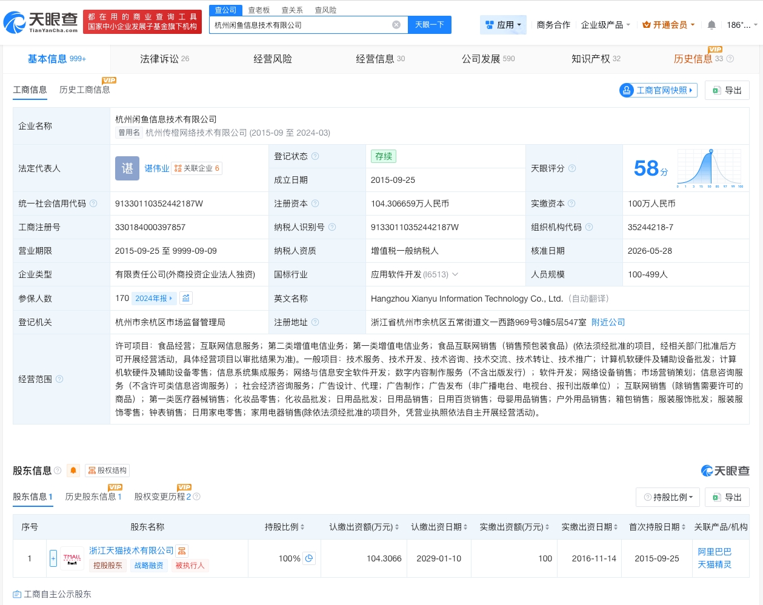This screenshot has height=605, width=763.
Task: Open 谌伟业 legal representative link
Action: 157,168
